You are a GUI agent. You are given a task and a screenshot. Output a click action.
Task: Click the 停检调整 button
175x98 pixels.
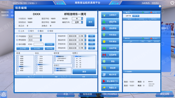coord(49,48)
